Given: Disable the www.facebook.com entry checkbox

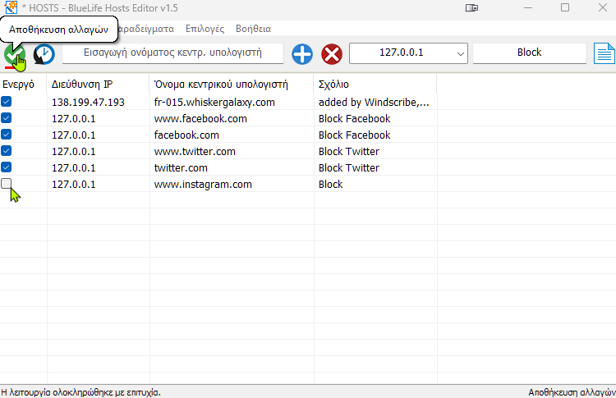Looking at the screenshot, I should pos(7,118).
